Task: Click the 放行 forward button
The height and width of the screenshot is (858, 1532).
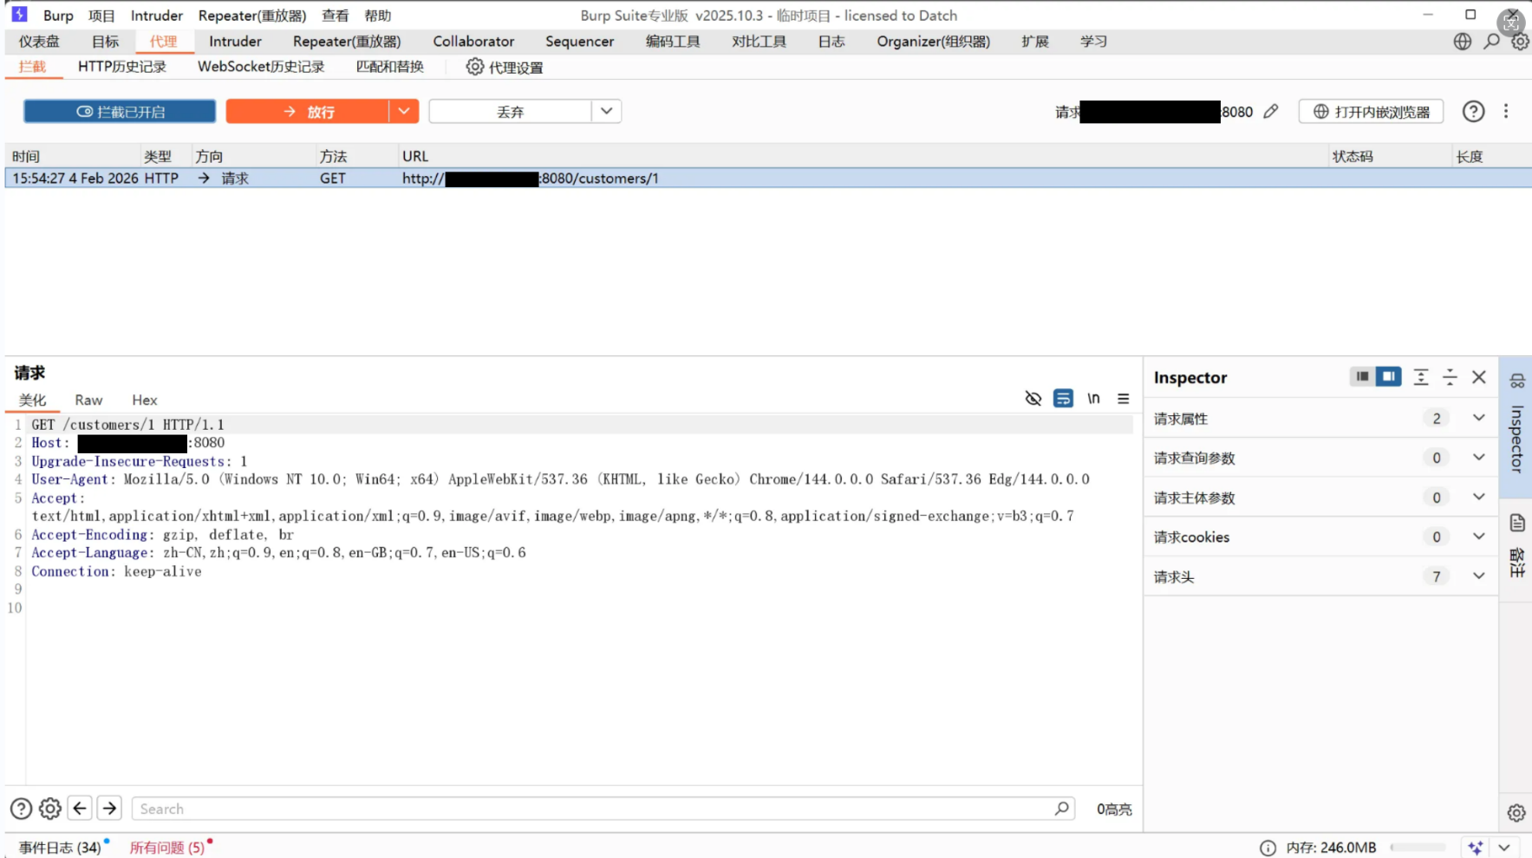Action: point(308,112)
